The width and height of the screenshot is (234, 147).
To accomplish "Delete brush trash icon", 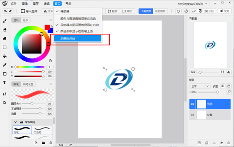I will click(x=51, y=143).
